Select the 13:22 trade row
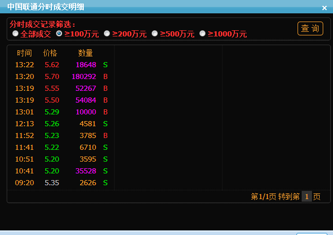This screenshot has width=333, height=235. pyautogui.click(x=61, y=65)
